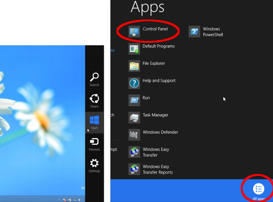Show hidden tray icons arrow
This screenshot has height=202, width=273.
click(59, 200)
